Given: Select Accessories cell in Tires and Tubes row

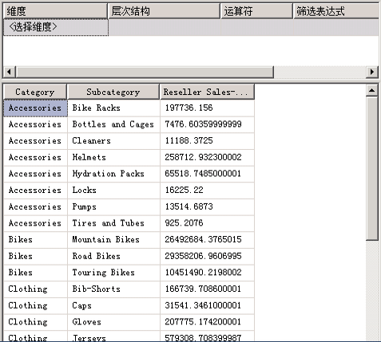Looking at the screenshot, I should pyautogui.click(x=35, y=223).
